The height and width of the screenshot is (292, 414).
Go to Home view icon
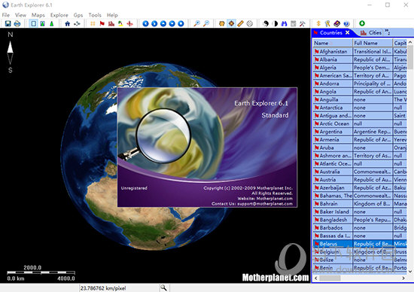pyautogui.click(x=67, y=24)
